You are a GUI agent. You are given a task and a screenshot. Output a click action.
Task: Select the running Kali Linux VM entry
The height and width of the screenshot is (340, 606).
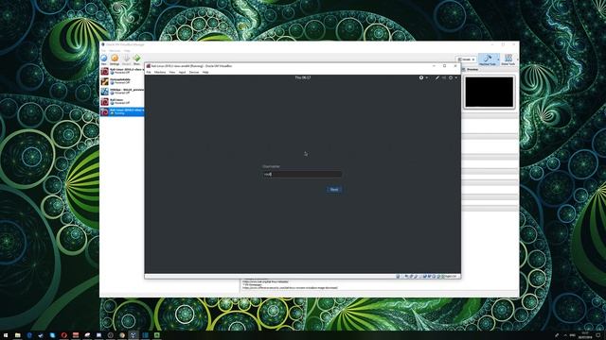coord(122,111)
